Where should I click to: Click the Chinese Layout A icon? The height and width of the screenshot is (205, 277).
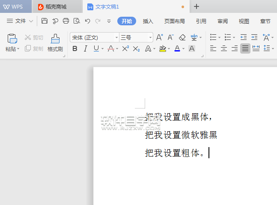click(266, 37)
